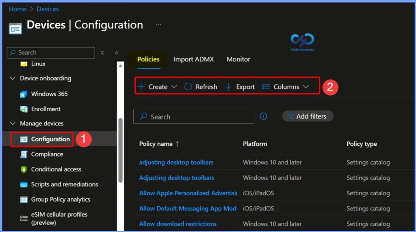Screen dimensions: 416x232
Task: Collapse the sidebar with the double-chevron icon
Action: coord(117,52)
